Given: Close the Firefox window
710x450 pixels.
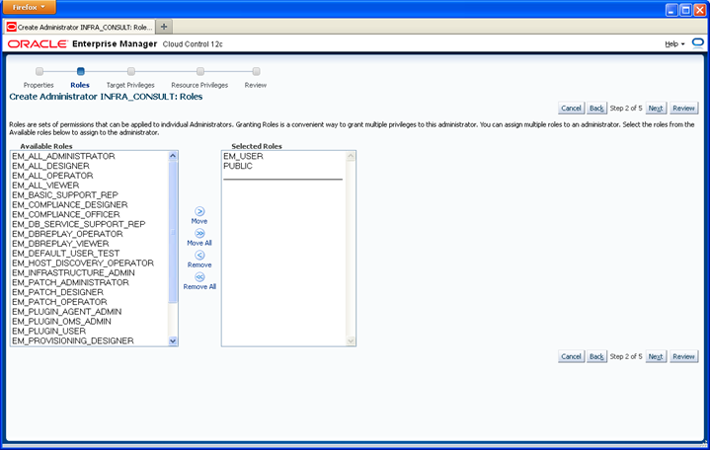Looking at the screenshot, I should [x=700, y=10].
